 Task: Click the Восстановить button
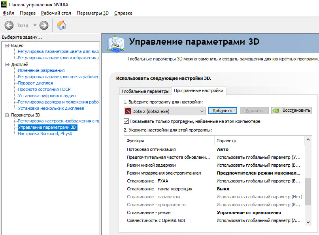click(x=291, y=111)
